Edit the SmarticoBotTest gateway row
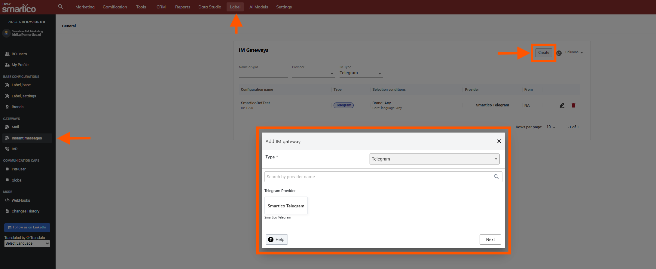 (562, 105)
